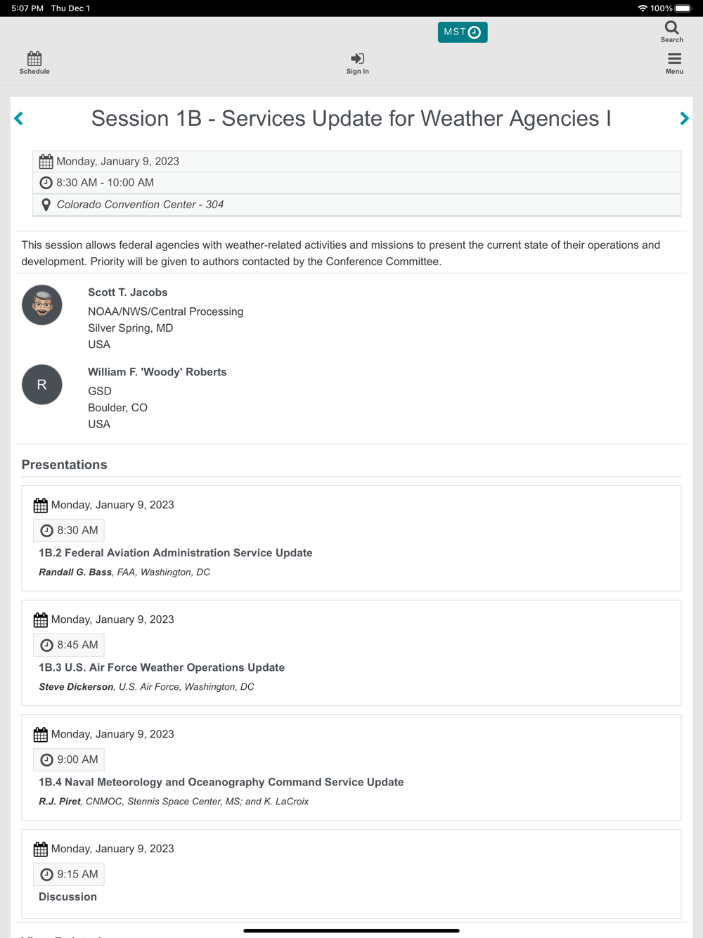This screenshot has width=703, height=938.
Task: Select the 8:45 AM time badge
Action: point(69,645)
